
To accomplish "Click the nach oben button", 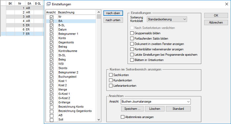I will [113, 13].
